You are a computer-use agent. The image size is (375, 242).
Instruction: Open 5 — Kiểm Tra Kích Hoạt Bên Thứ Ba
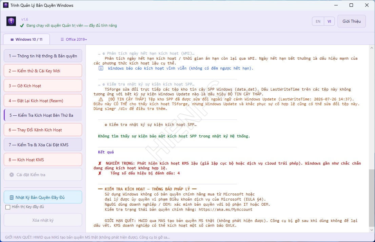point(43,115)
